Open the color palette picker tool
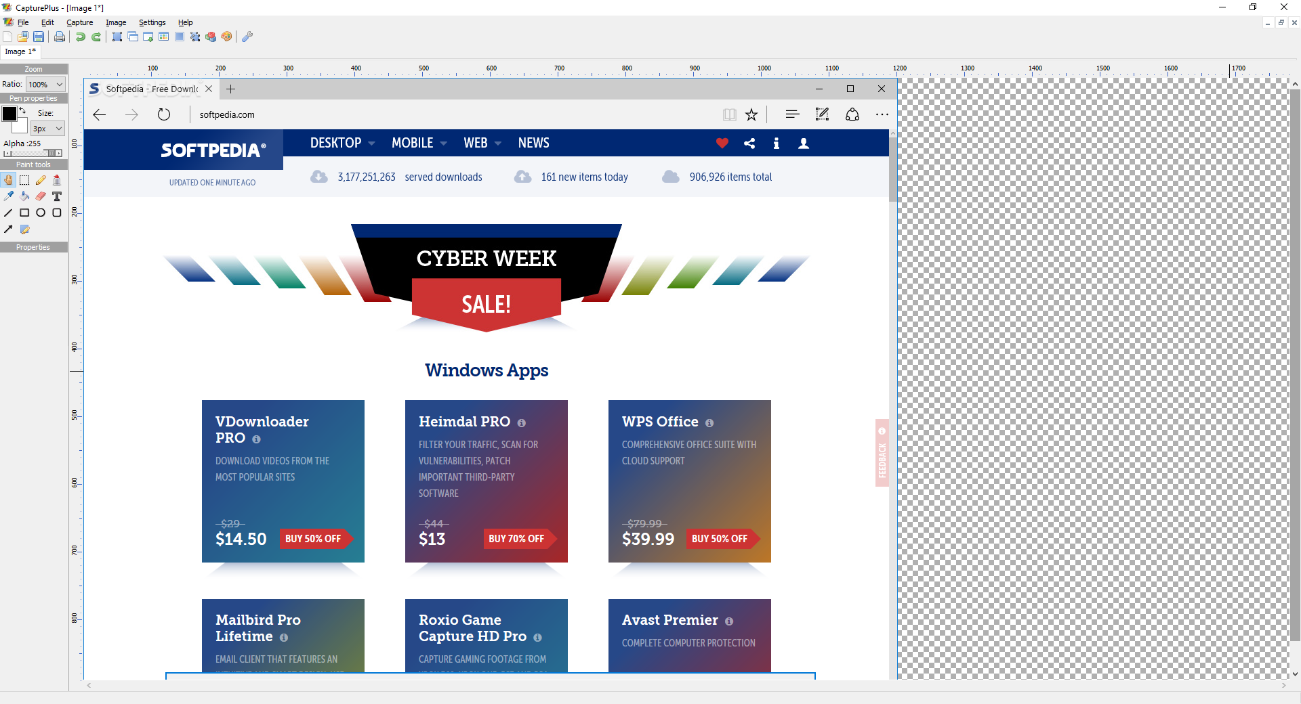 coord(226,37)
